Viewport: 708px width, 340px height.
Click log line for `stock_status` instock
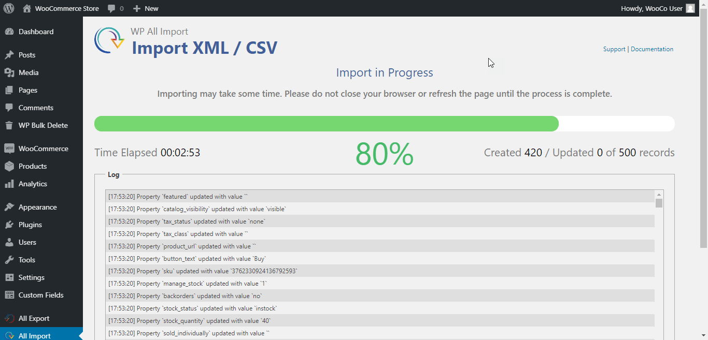click(380, 308)
